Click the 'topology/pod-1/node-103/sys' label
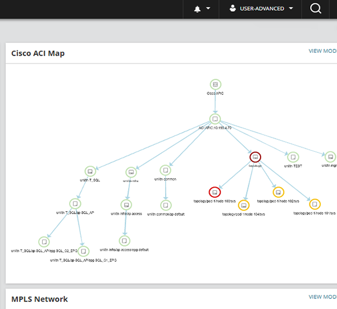 [x=215, y=201]
